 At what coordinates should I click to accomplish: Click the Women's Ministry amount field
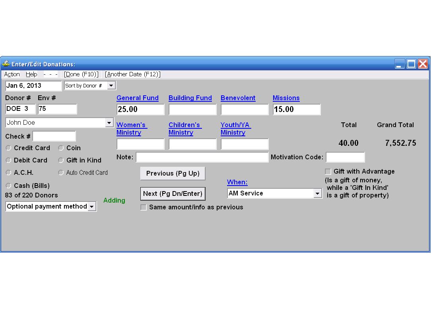pyautogui.click(x=140, y=144)
